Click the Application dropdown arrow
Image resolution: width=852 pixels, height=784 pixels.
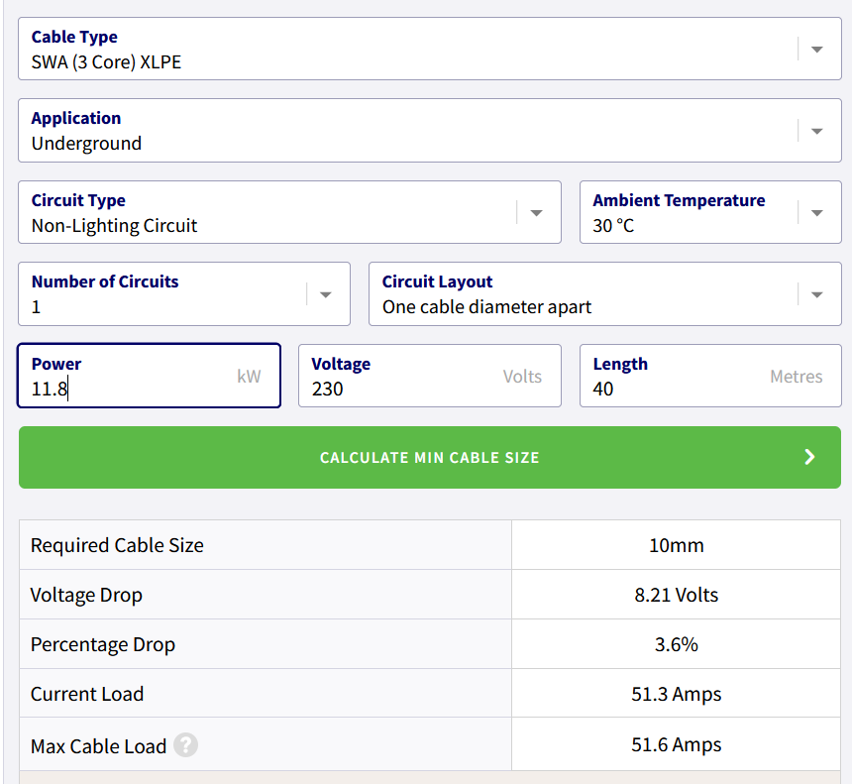[x=817, y=131]
